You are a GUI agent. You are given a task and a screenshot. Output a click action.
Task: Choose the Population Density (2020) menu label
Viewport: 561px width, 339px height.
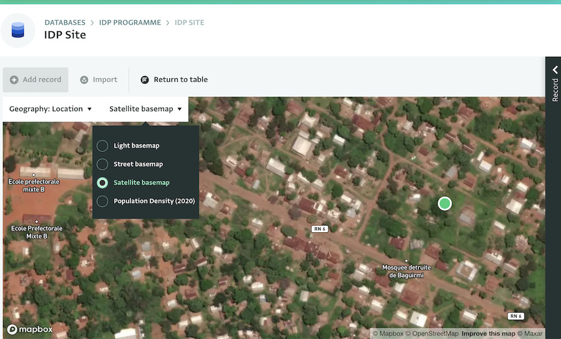(x=154, y=201)
